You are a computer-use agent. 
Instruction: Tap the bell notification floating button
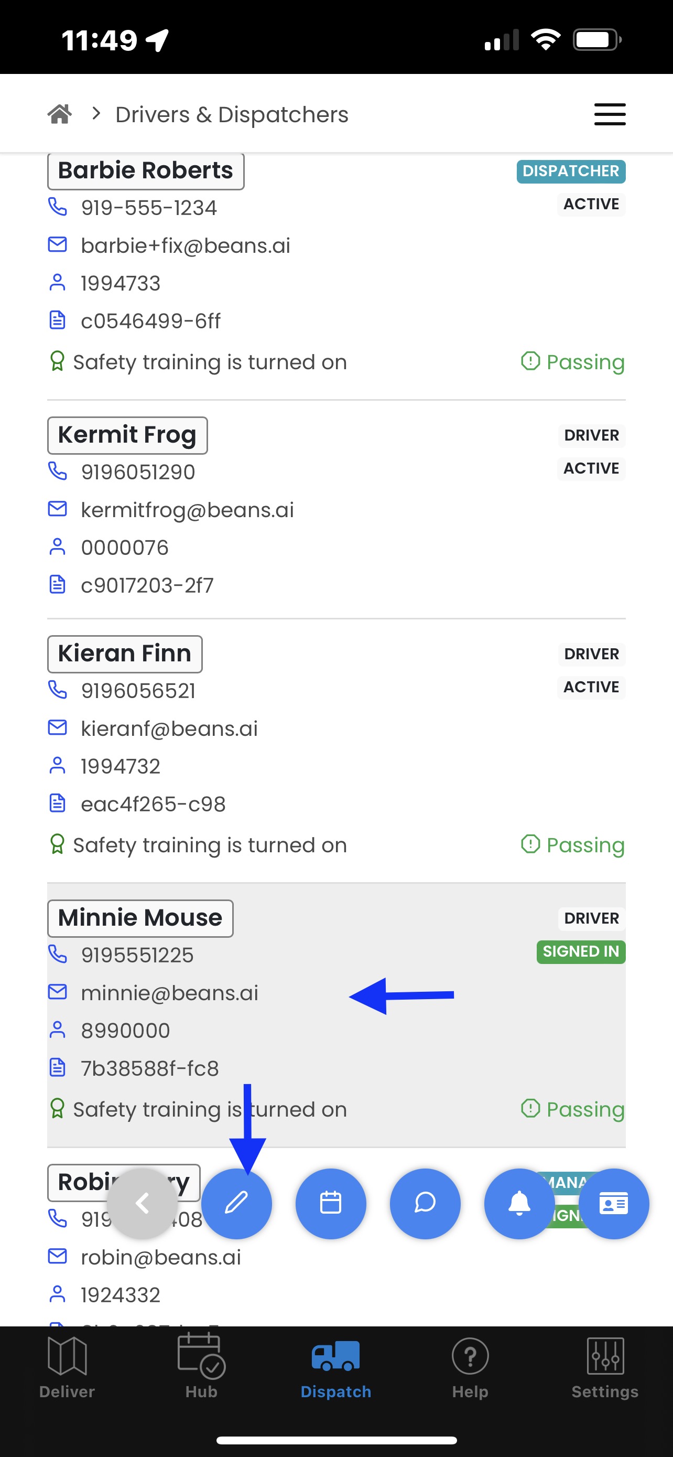tap(519, 1203)
